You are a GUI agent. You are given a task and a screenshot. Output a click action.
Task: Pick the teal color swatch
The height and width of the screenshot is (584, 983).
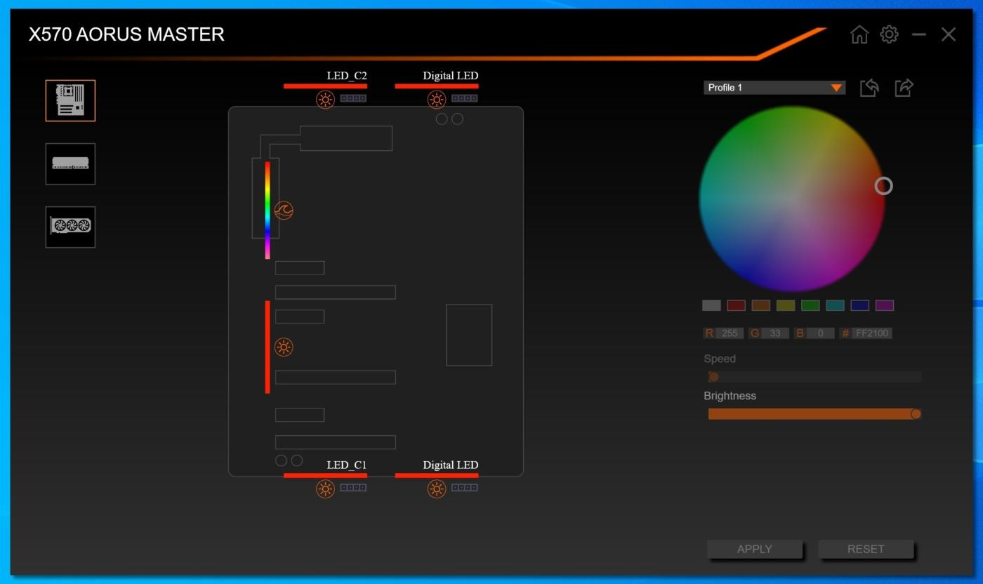(x=835, y=305)
